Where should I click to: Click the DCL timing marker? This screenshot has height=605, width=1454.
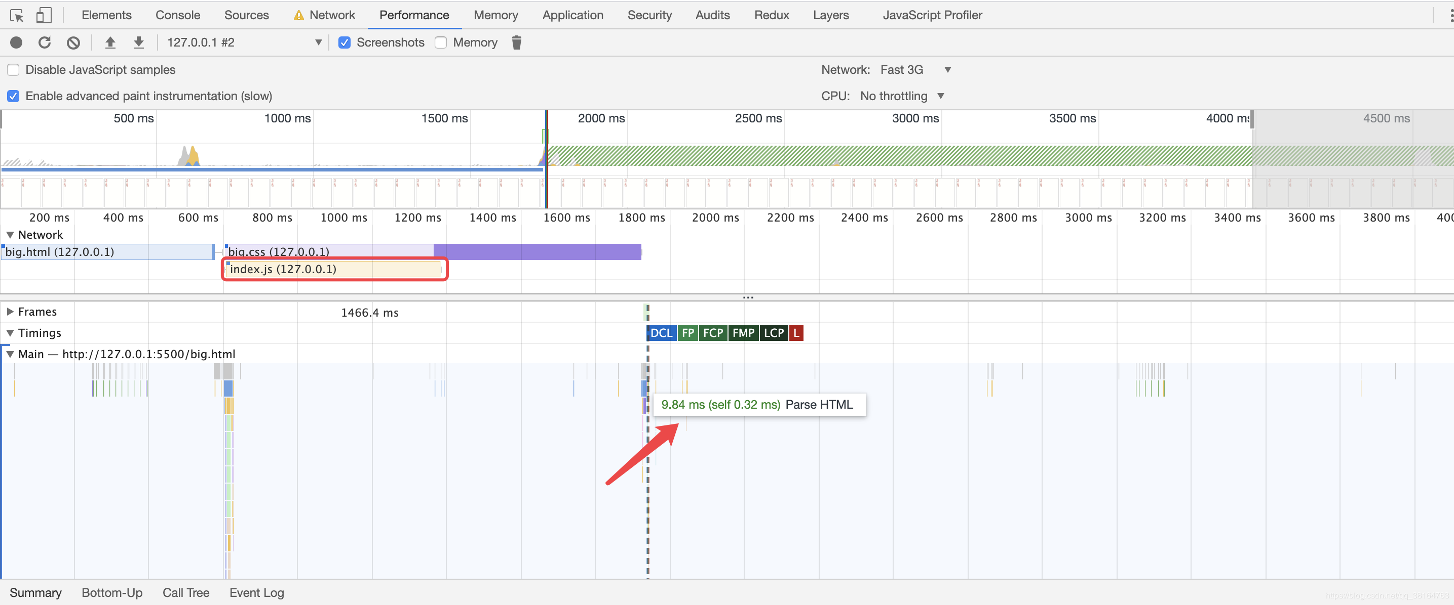[661, 333]
